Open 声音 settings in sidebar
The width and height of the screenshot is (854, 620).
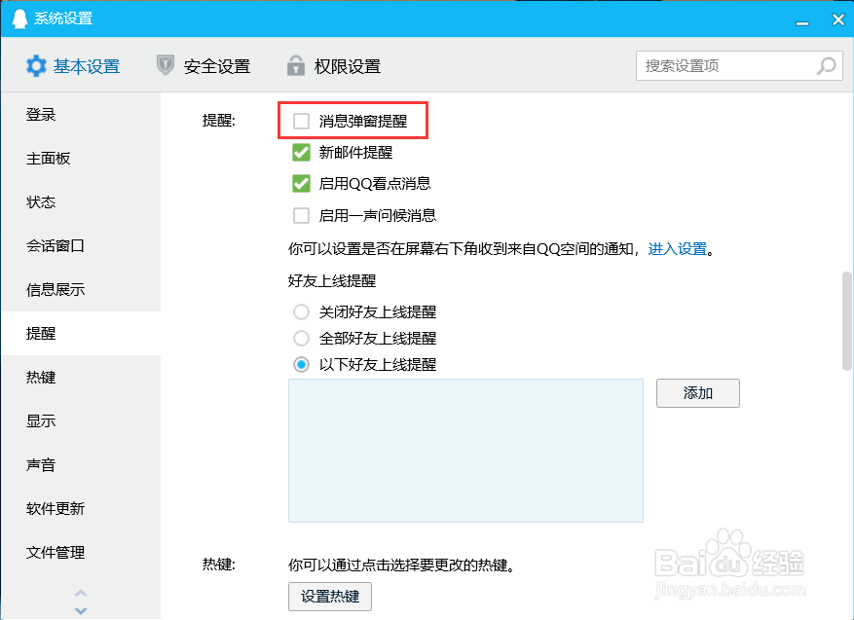pyautogui.click(x=81, y=465)
